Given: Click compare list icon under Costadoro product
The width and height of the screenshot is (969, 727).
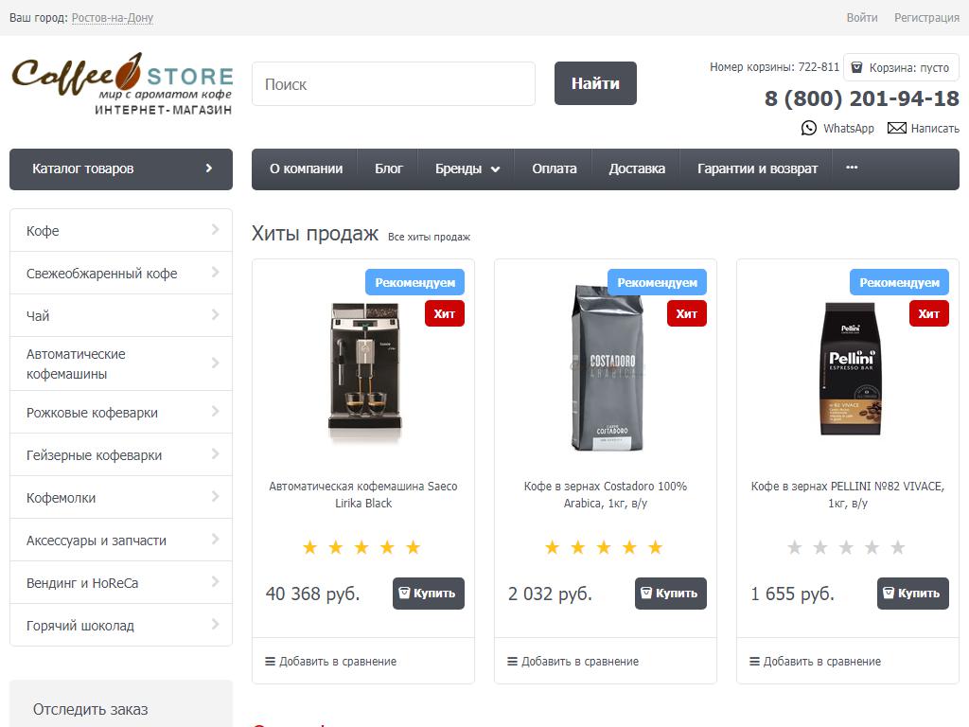Looking at the screenshot, I should coord(513,662).
